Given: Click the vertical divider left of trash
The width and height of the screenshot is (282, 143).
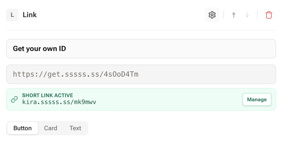Looking at the screenshot, I should [257, 15].
